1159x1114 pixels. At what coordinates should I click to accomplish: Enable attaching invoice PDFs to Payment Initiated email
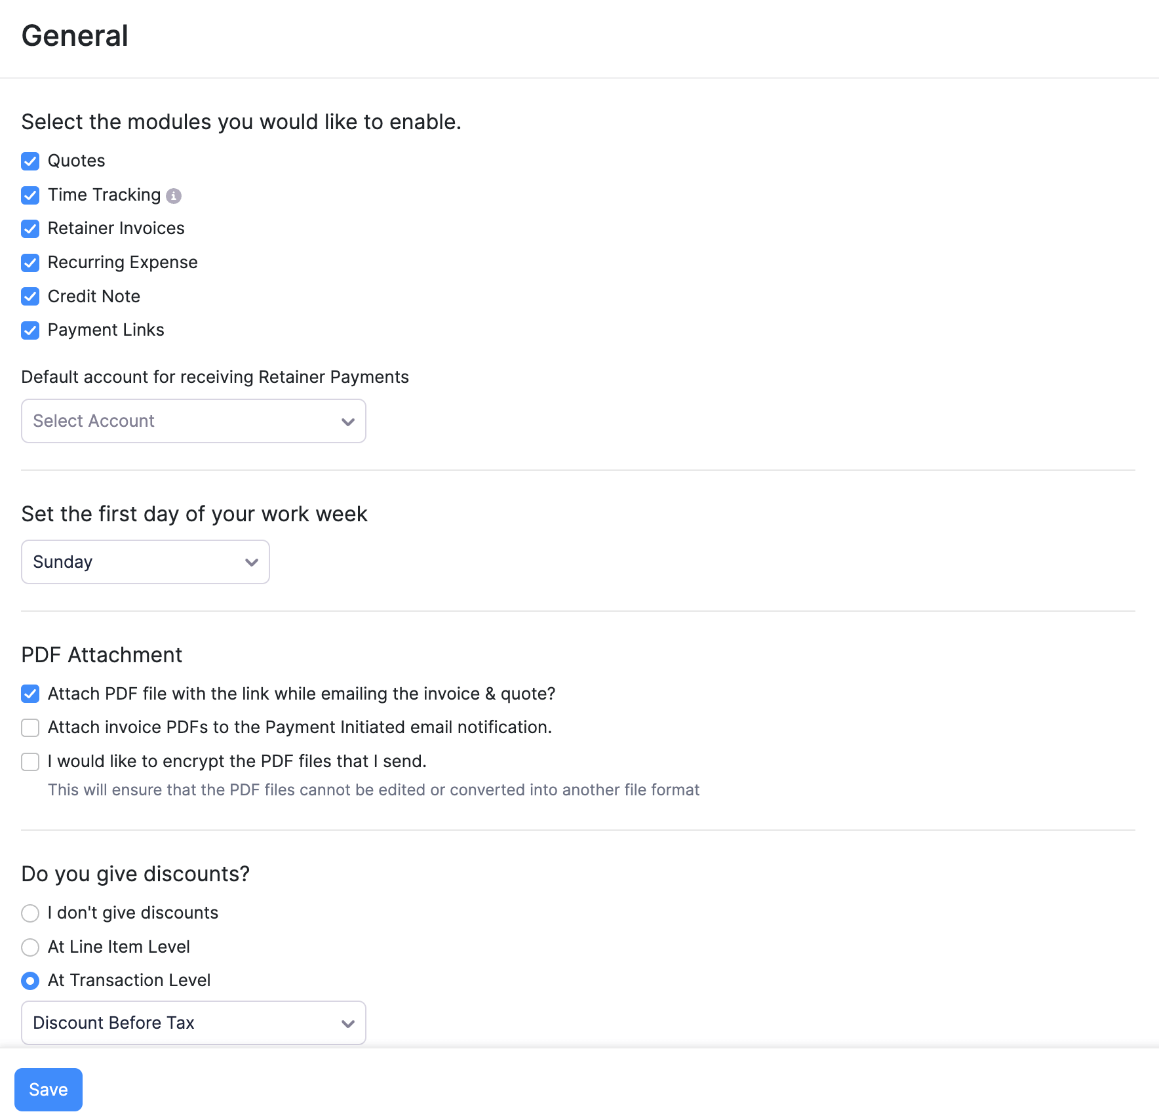click(30, 728)
